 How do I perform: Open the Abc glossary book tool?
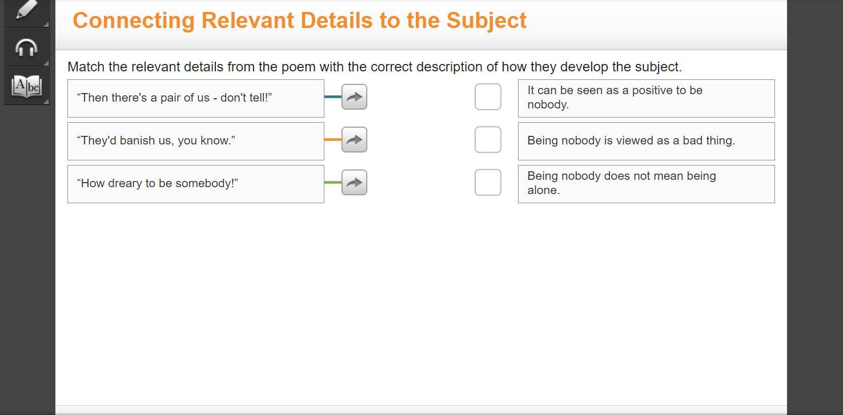point(26,86)
